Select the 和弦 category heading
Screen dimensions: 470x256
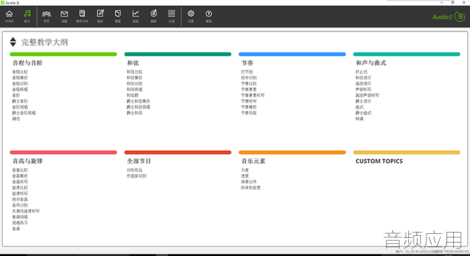coord(133,63)
